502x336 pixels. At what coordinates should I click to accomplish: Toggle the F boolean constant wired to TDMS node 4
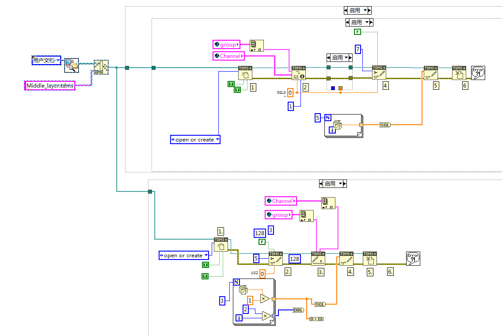point(357,32)
